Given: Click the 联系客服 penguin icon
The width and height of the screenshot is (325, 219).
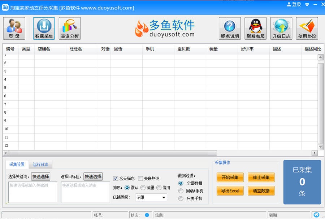Looking at the screenshot, I should pos(256,29).
